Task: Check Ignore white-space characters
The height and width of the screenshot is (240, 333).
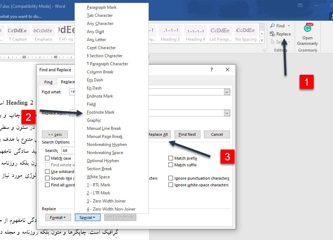Action: 171,185
